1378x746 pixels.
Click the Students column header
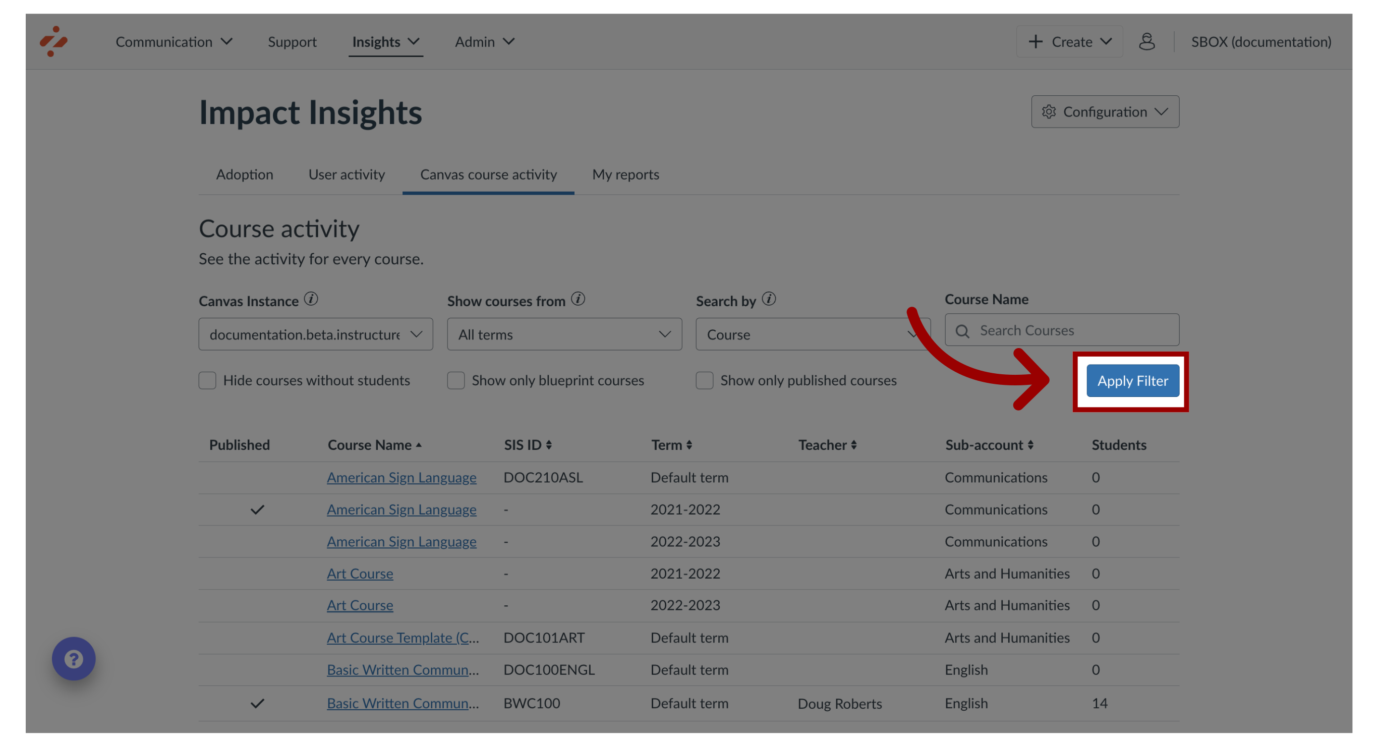click(x=1119, y=445)
